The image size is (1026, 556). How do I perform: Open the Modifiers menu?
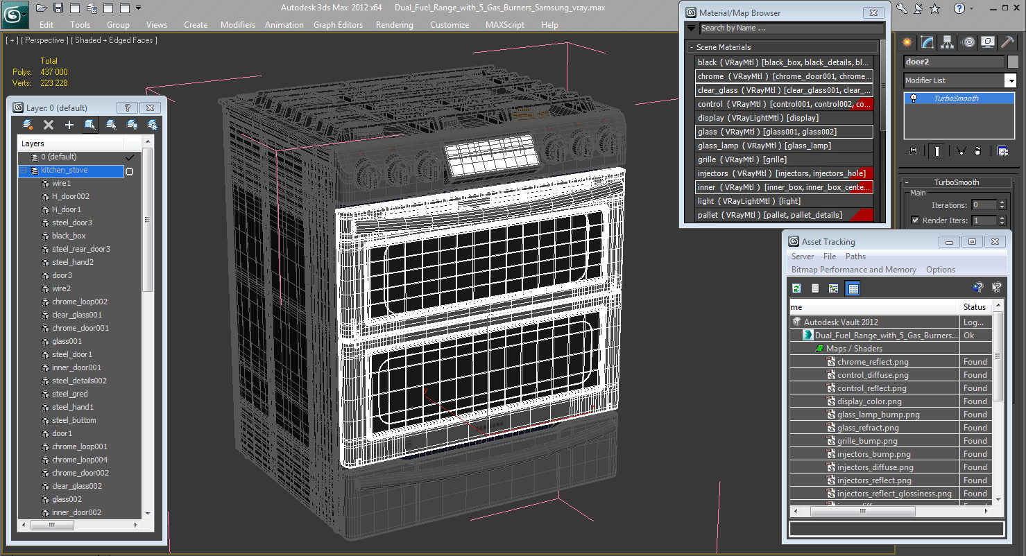tap(238, 25)
